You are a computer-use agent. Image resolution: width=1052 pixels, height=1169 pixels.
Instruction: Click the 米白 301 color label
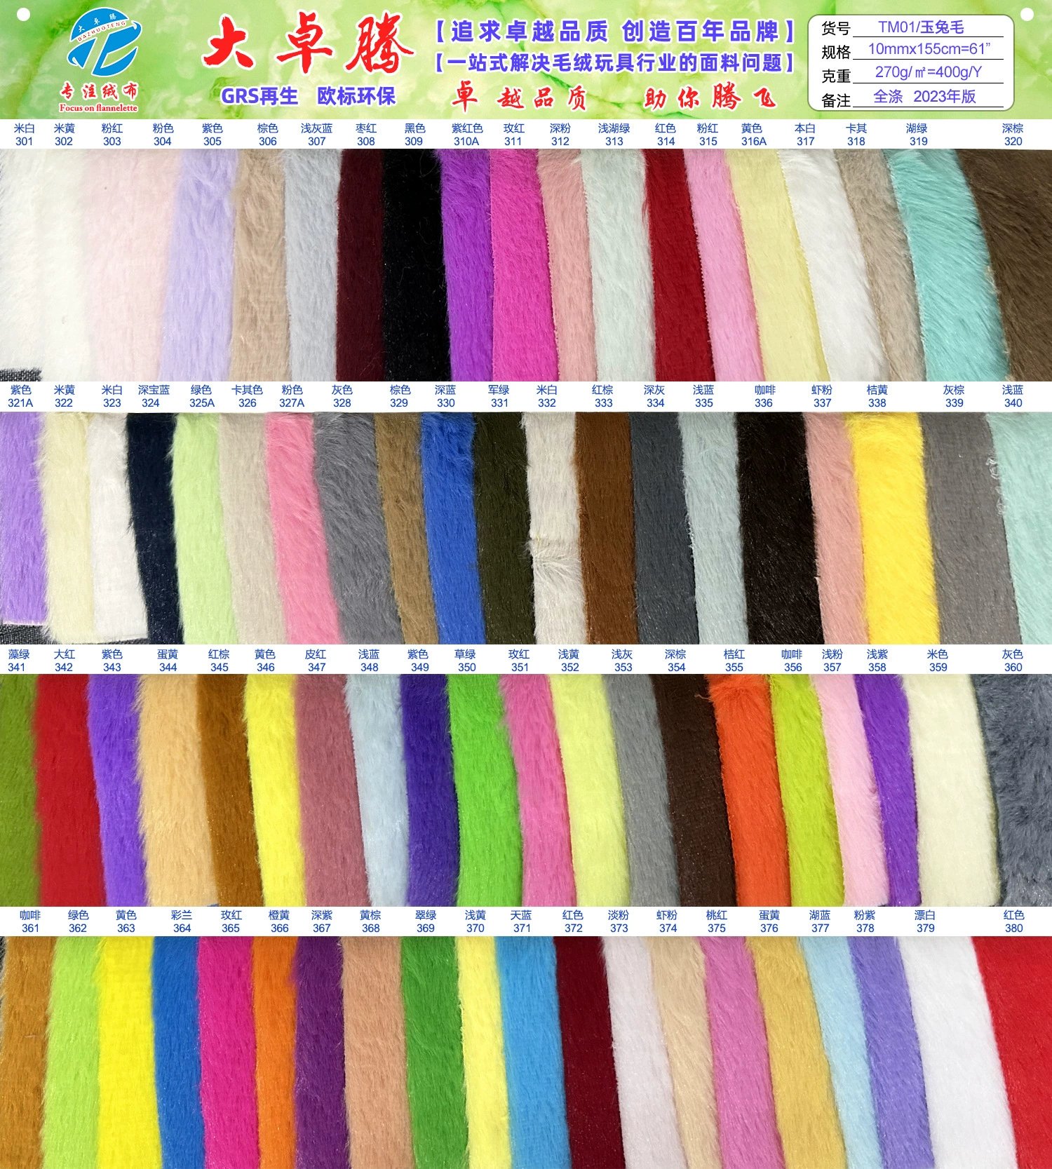click(x=24, y=135)
